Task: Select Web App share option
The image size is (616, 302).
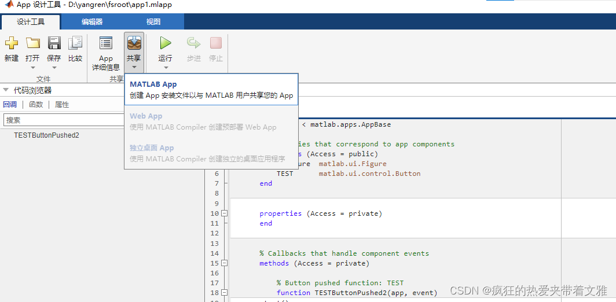Action: pos(211,121)
